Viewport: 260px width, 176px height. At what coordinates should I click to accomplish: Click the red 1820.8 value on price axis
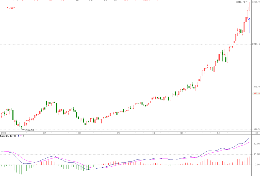[x=256, y=94]
